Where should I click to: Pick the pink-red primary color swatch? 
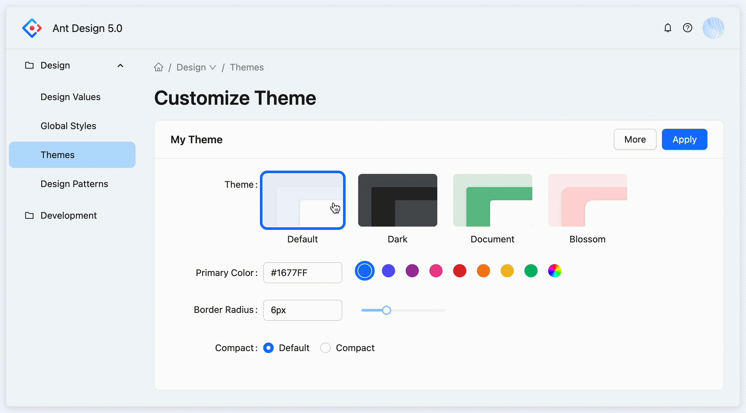click(436, 271)
